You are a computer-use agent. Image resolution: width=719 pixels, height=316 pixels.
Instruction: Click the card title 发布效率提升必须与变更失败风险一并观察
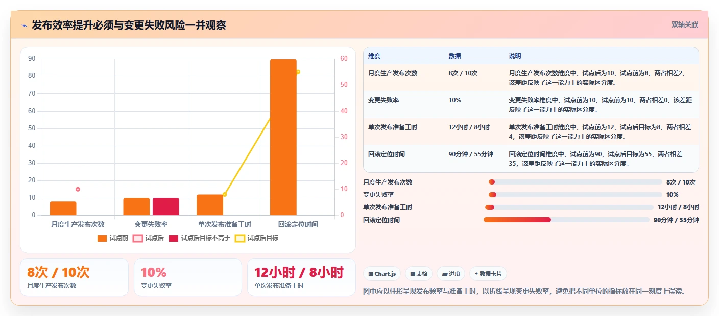[x=129, y=25]
